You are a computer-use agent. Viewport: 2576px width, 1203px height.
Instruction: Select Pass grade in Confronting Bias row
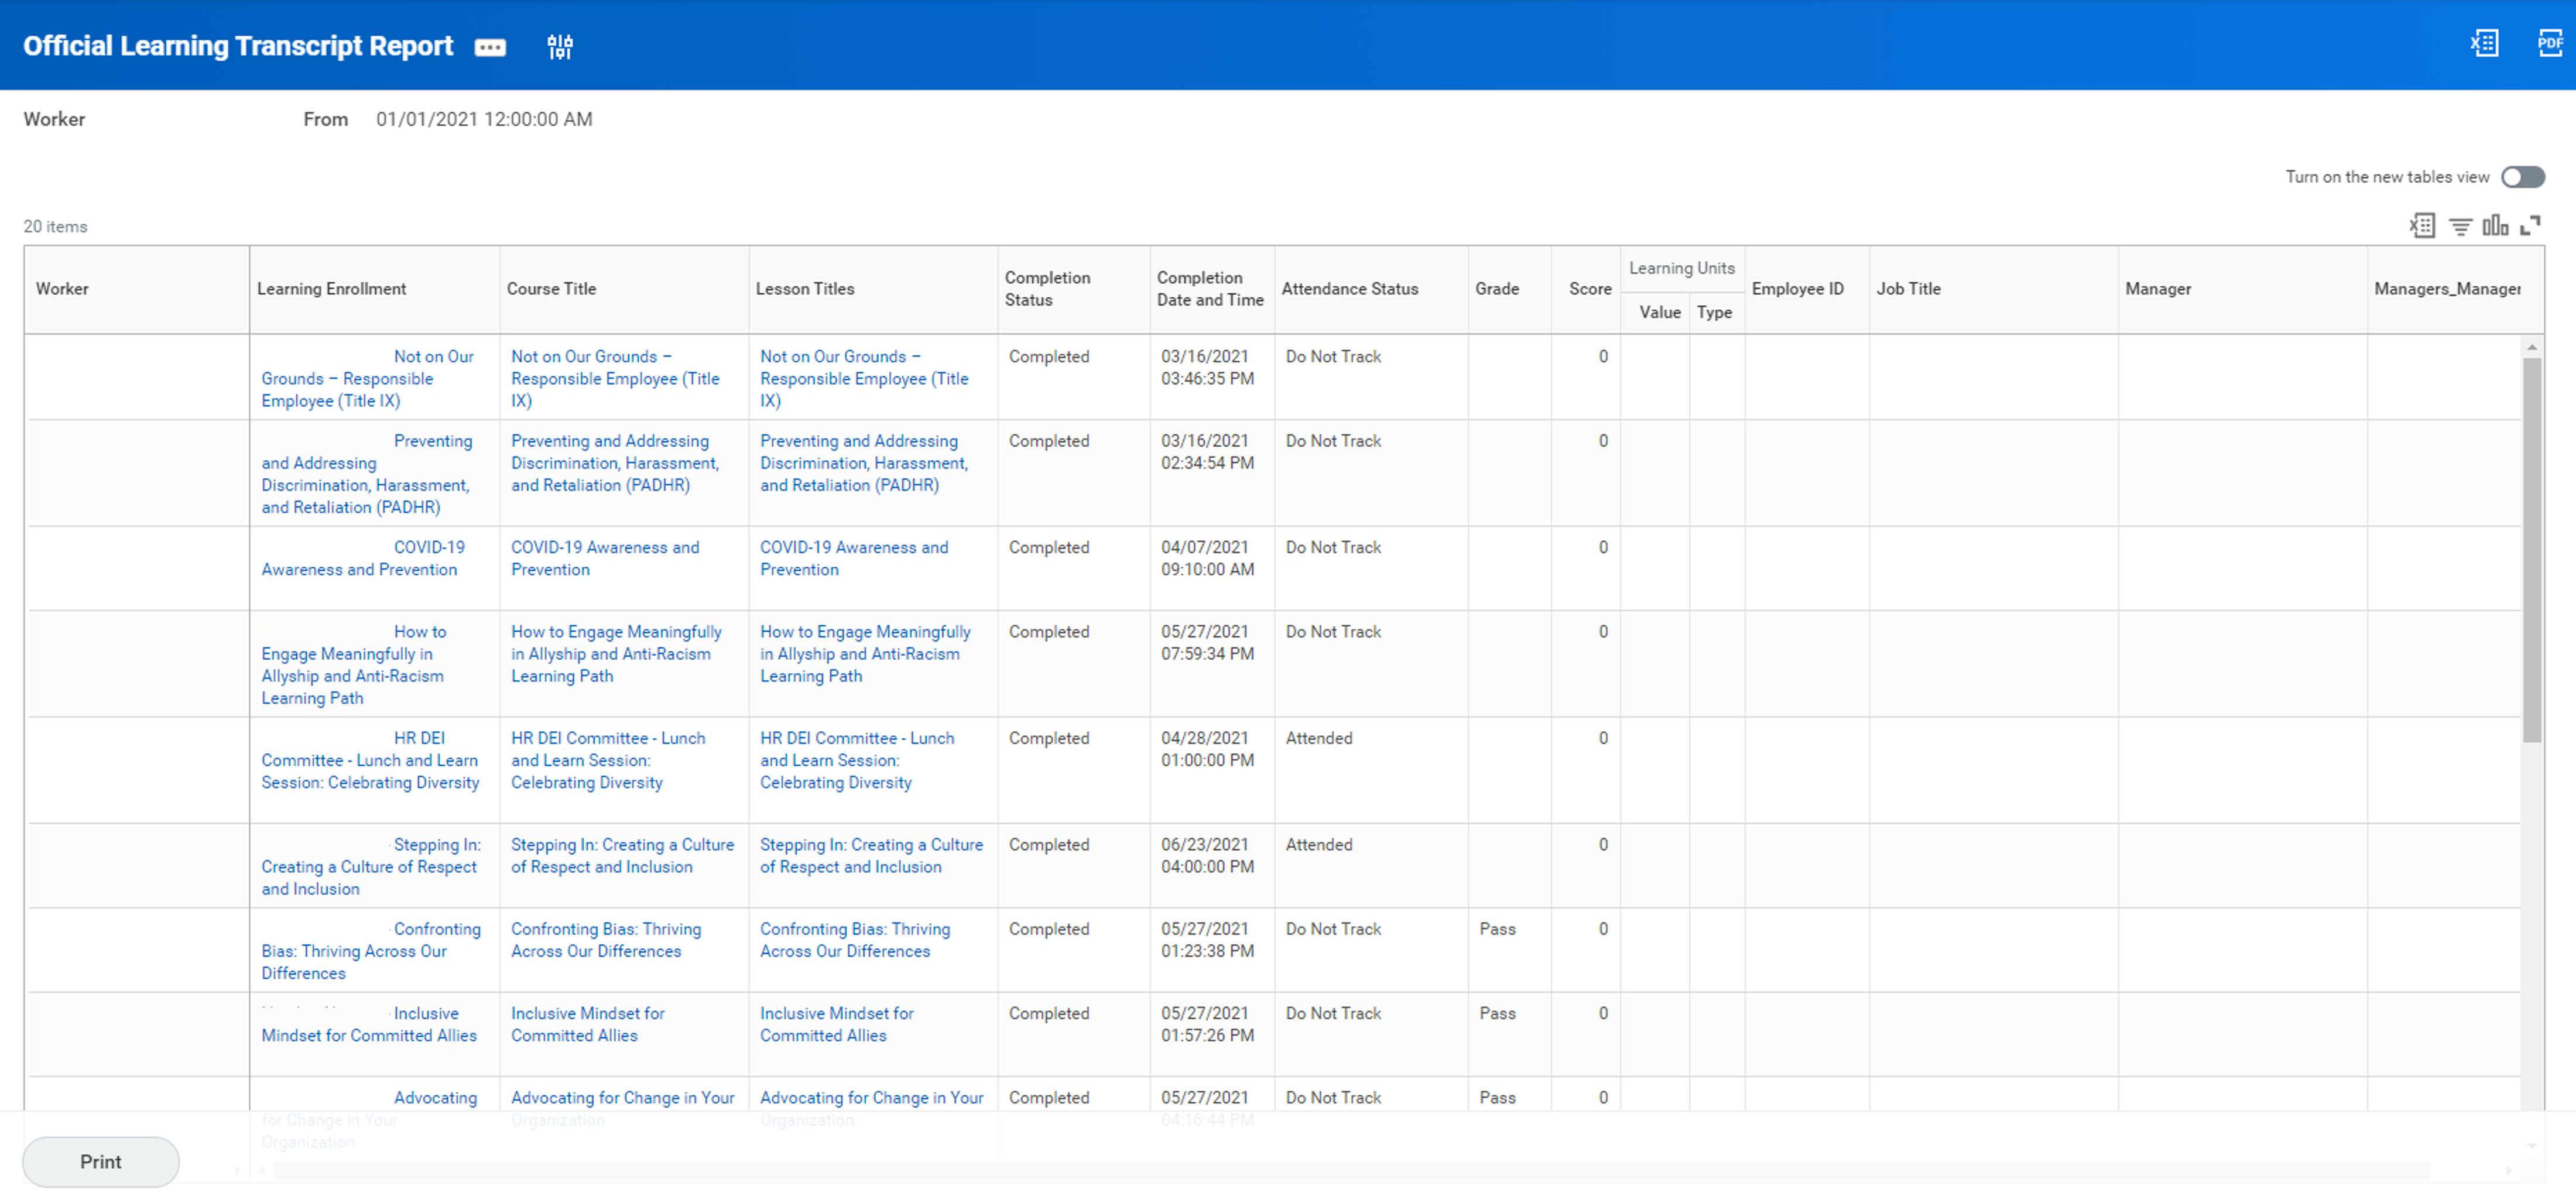[1497, 929]
